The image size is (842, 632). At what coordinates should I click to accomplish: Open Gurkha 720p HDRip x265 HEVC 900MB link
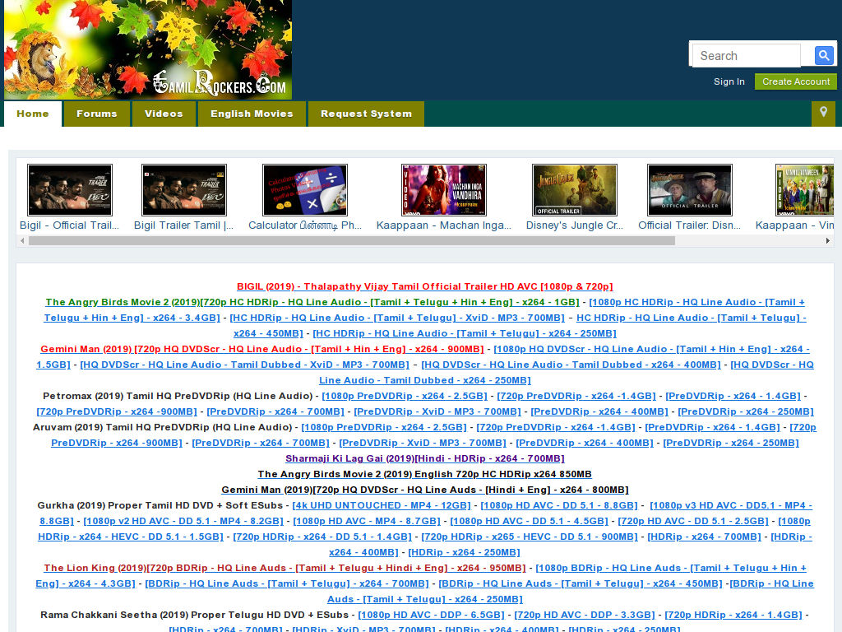[530, 537]
